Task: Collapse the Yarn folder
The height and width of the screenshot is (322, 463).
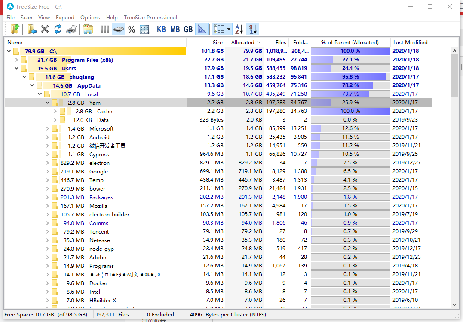Action: 47,102
